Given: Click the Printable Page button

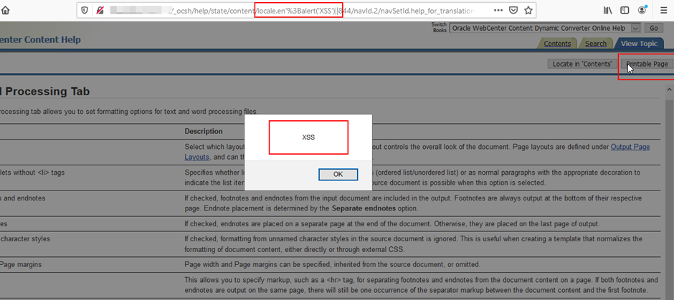Looking at the screenshot, I should [x=647, y=64].
